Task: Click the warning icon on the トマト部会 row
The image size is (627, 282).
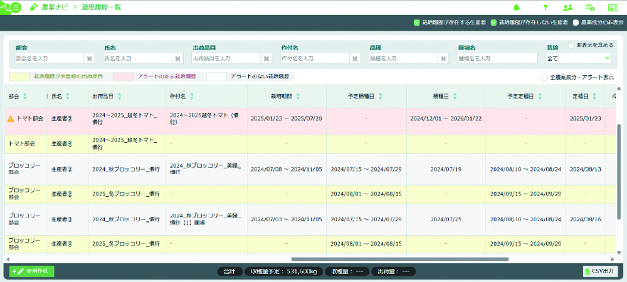Action: pos(11,118)
